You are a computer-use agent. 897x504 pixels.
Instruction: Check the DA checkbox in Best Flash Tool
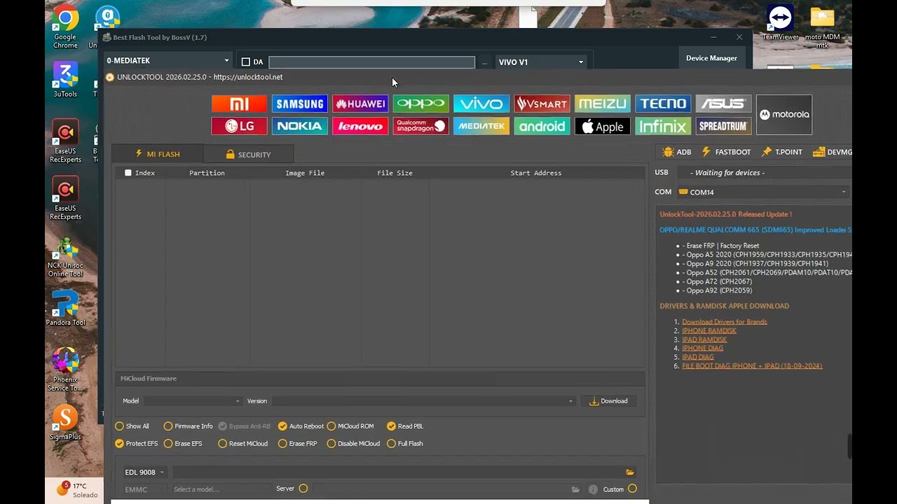[245, 62]
